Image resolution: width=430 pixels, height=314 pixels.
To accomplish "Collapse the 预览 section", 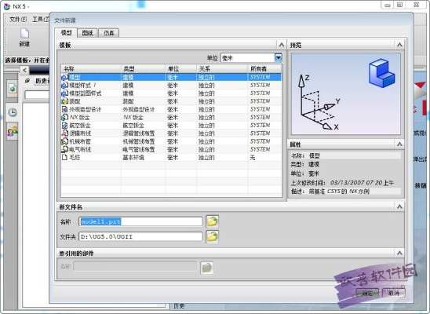I will pyautogui.click(x=399, y=45).
